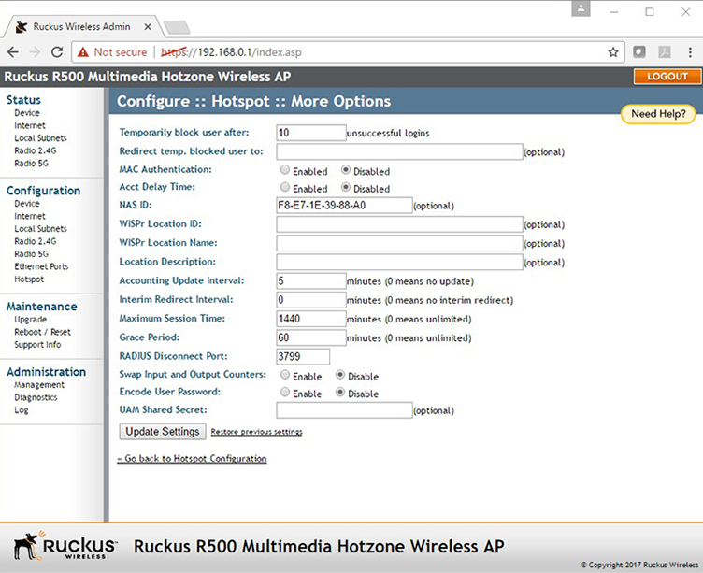The height and width of the screenshot is (573, 703).
Task: Click Restore previous settings link
Action: click(x=256, y=432)
